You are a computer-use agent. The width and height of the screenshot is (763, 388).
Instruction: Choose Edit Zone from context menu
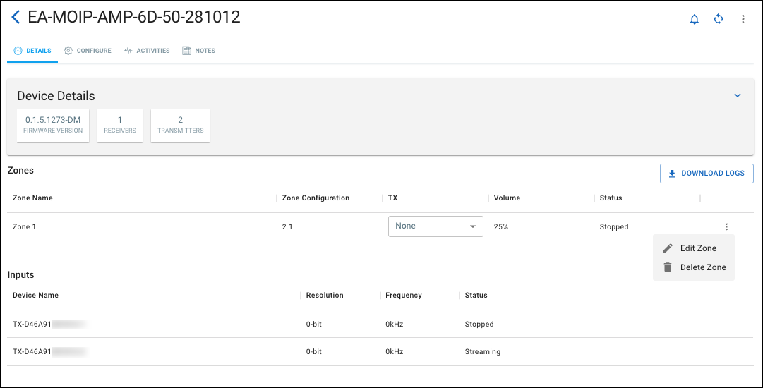click(x=697, y=248)
